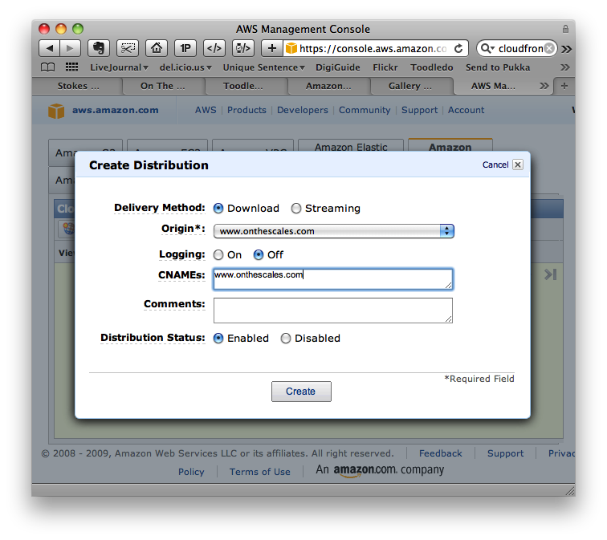Open the Feedback footer link
The height and width of the screenshot is (540, 607).
[441, 453]
